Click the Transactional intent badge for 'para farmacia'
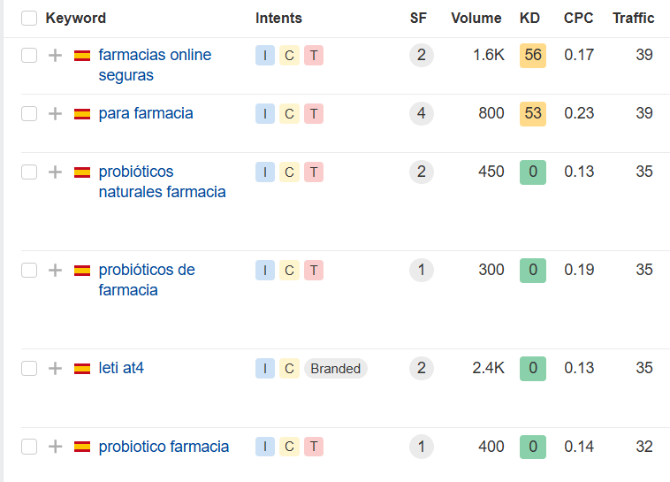 click(314, 114)
